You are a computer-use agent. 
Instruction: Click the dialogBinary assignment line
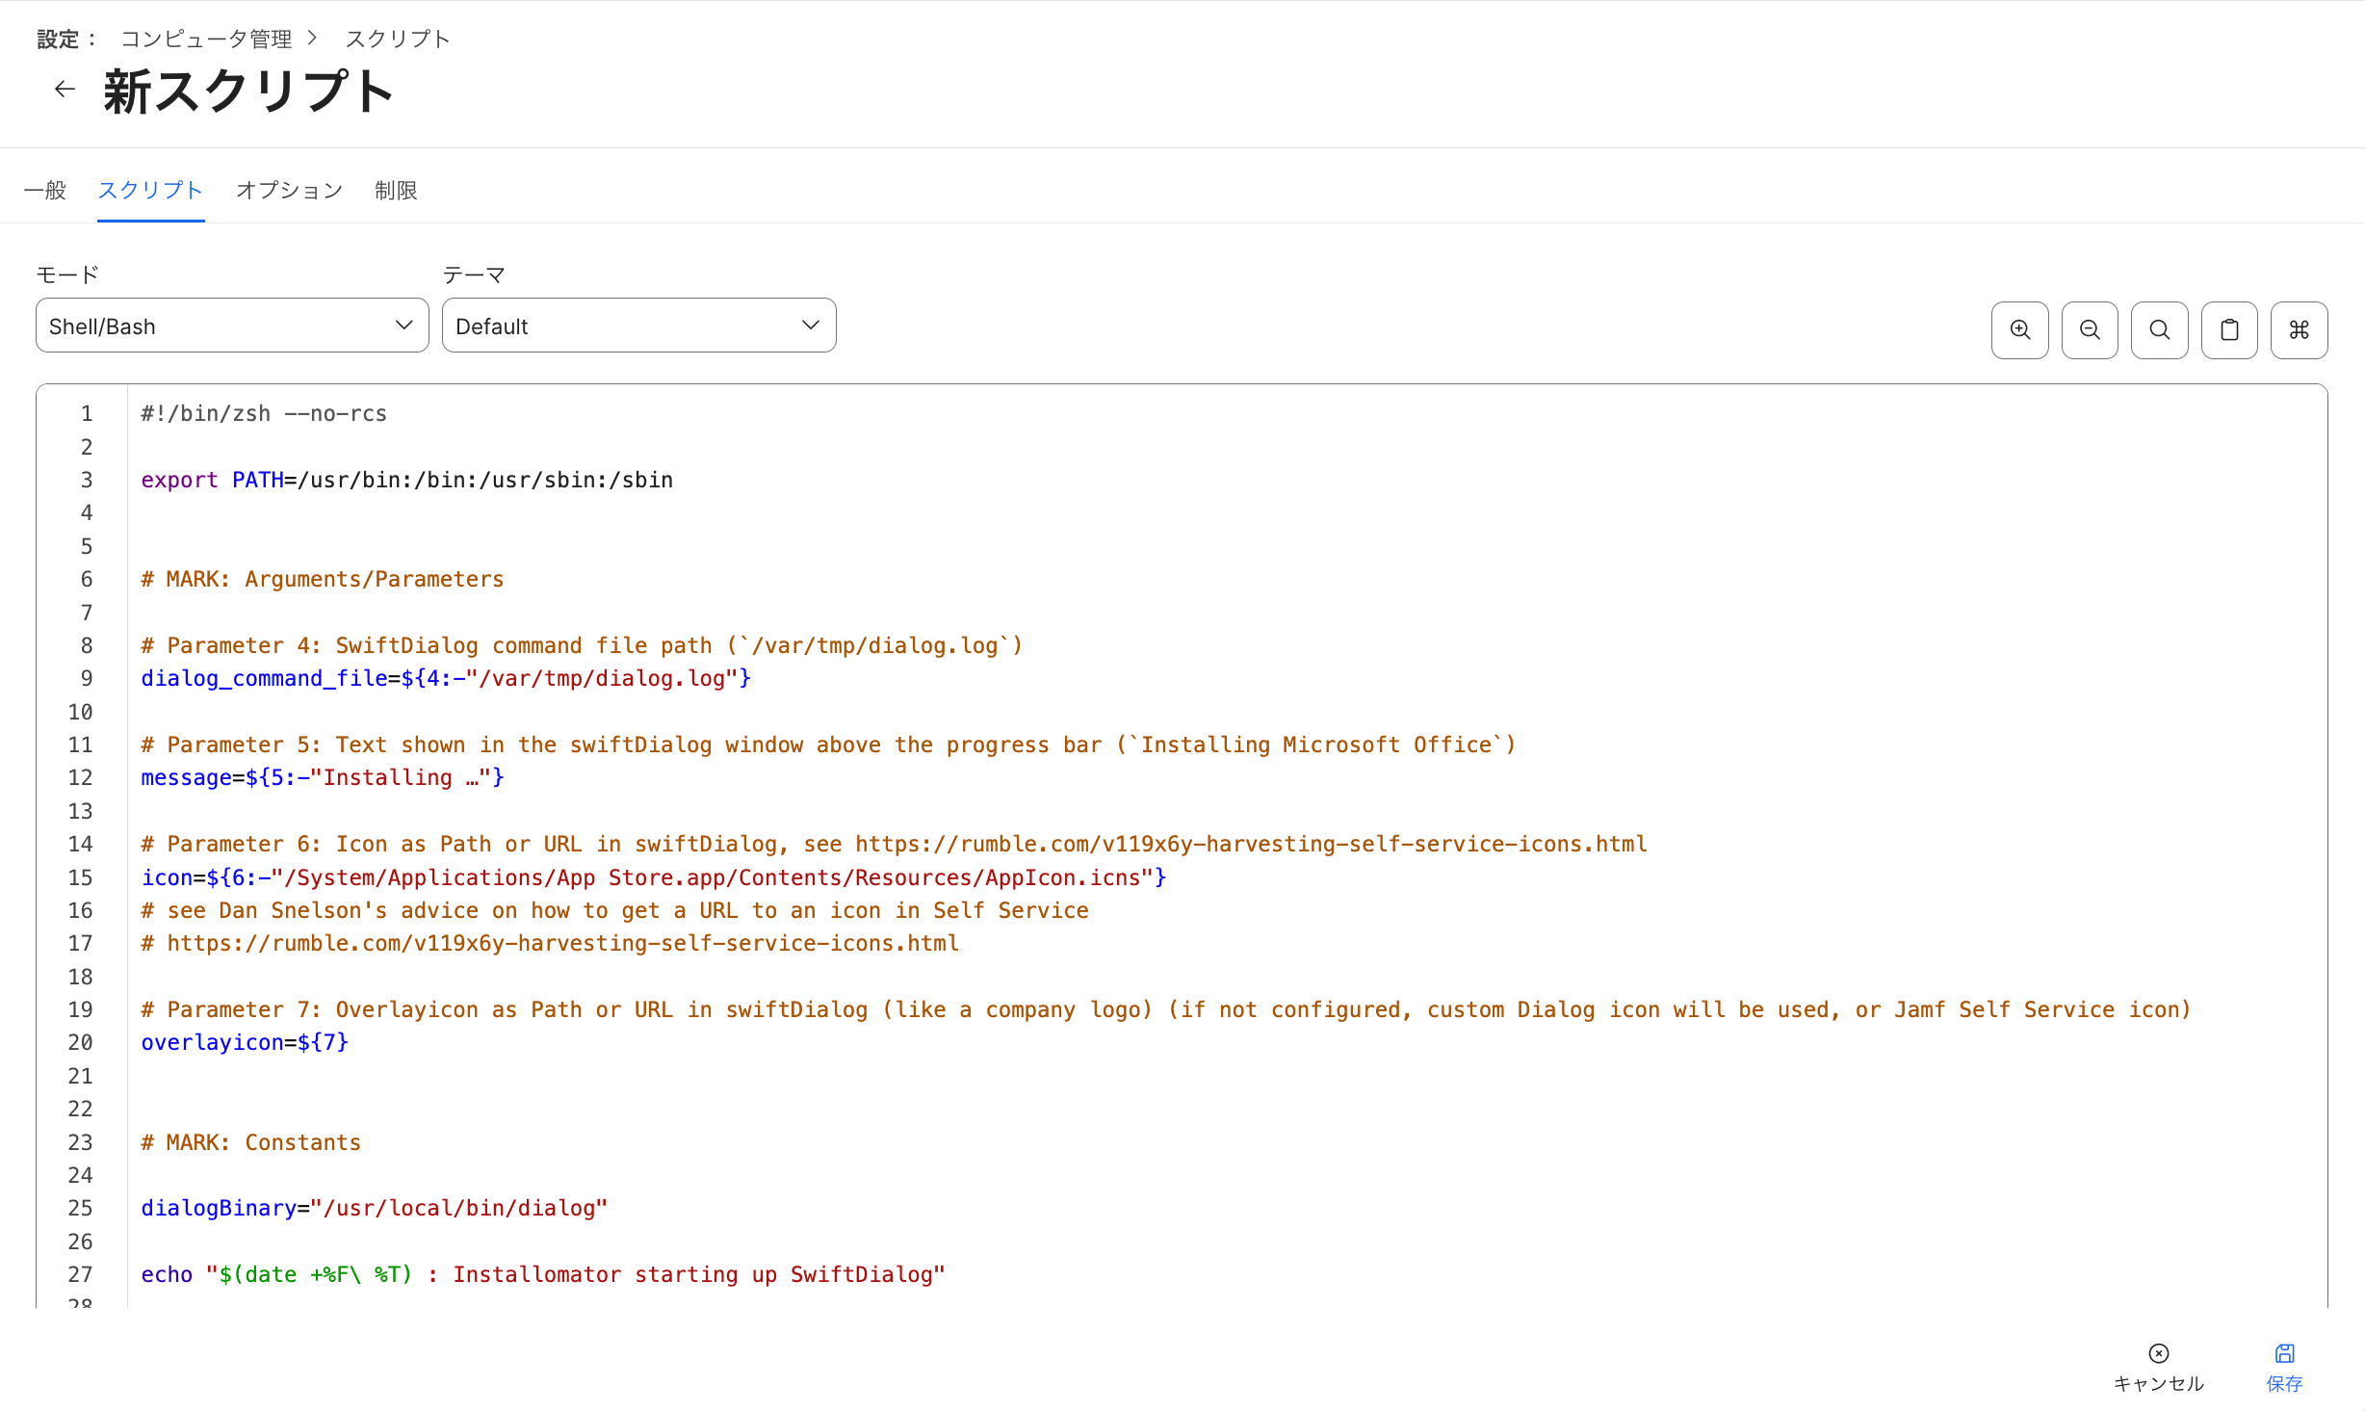[x=375, y=1208]
